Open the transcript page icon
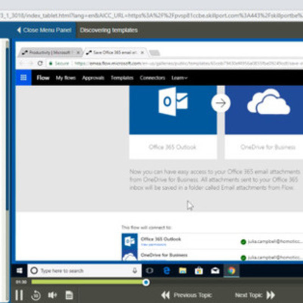Screen dimensions: 303x303 point(69,295)
